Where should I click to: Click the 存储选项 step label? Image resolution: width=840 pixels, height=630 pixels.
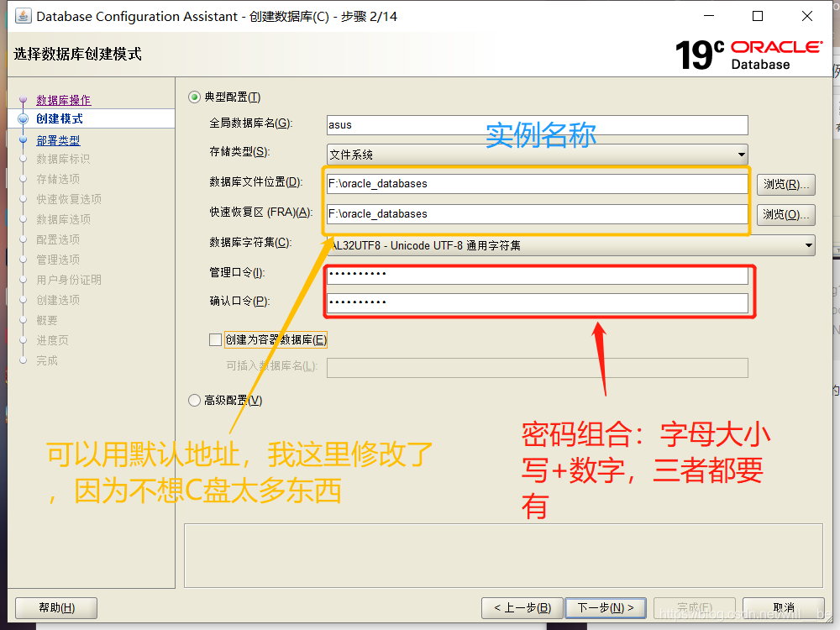(x=58, y=179)
